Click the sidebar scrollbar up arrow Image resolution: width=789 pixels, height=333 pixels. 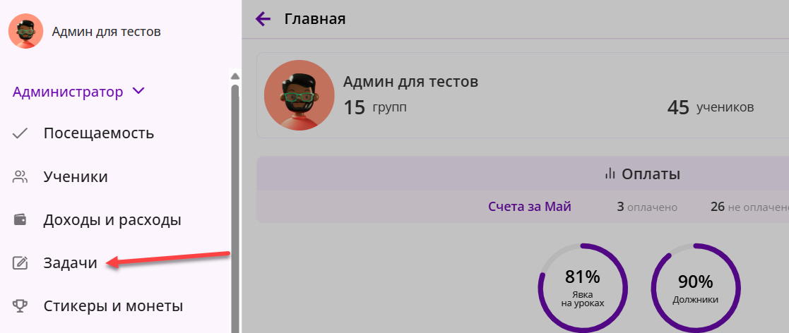(235, 76)
